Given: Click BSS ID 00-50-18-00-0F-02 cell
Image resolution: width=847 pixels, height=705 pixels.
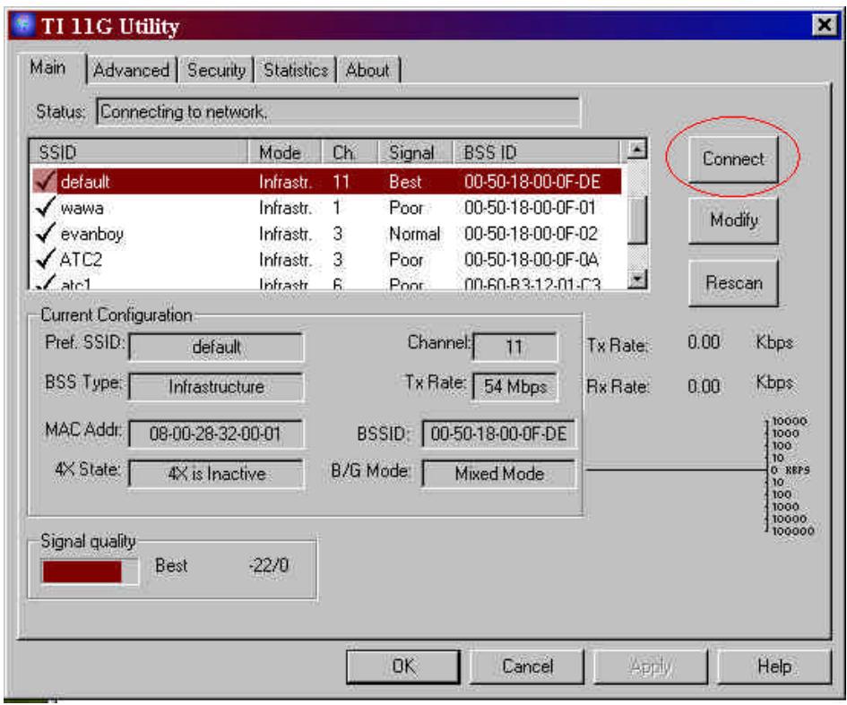Looking at the screenshot, I should point(531,233).
